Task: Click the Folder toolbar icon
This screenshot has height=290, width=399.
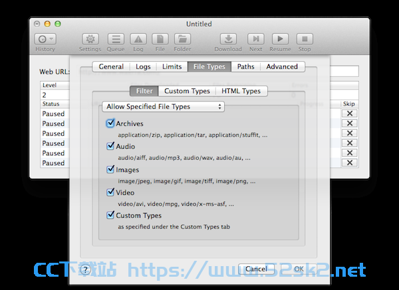Action: (x=182, y=39)
